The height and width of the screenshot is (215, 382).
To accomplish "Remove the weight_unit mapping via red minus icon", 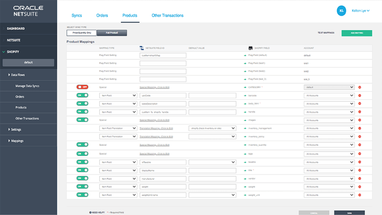I will tap(360, 195).
